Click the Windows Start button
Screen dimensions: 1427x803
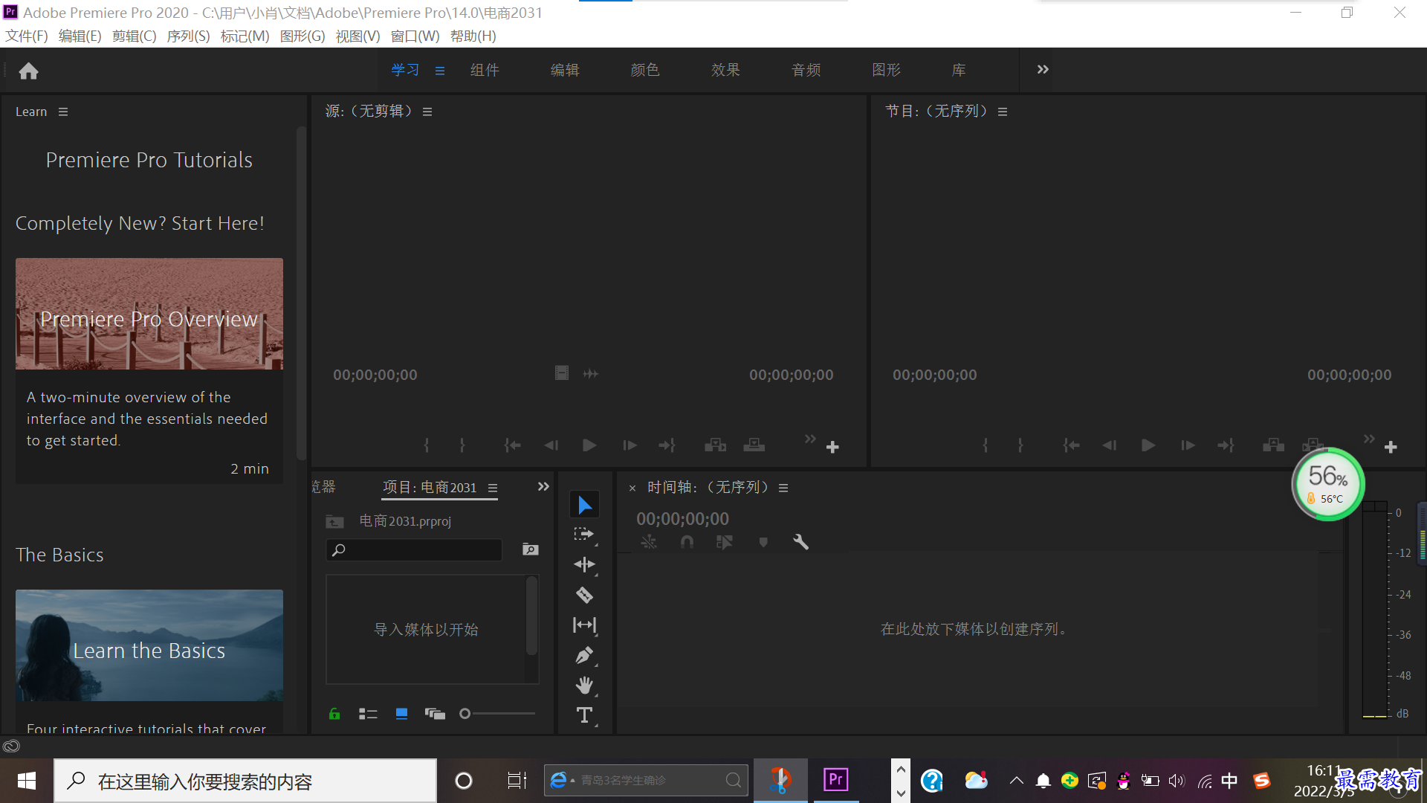point(27,781)
